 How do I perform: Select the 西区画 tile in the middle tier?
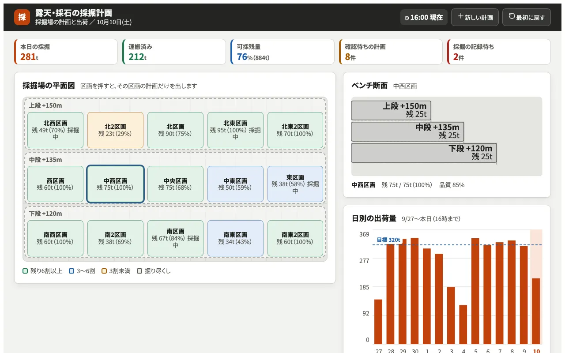point(55,184)
